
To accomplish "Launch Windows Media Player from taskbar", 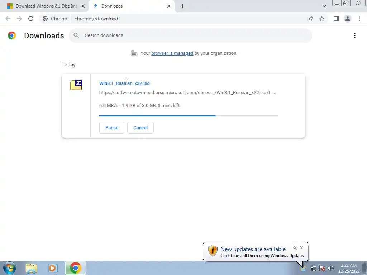I will click(53, 268).
